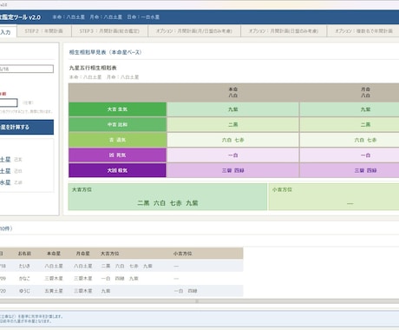Click 六白 七赤 in the 本命 column
The image size is (399, 330).
(233, 140)
